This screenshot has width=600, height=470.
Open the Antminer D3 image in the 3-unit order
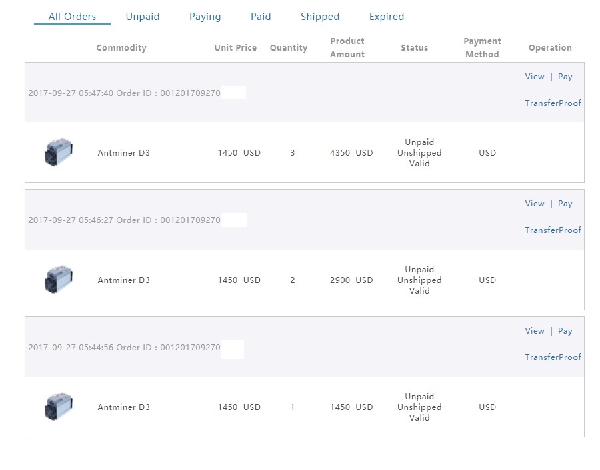click(59, 152)
